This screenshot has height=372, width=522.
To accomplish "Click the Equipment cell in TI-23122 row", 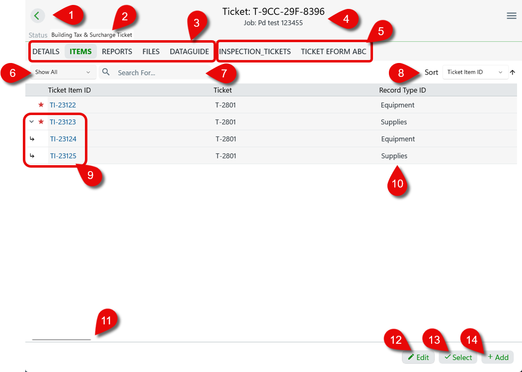I will 397,105.
